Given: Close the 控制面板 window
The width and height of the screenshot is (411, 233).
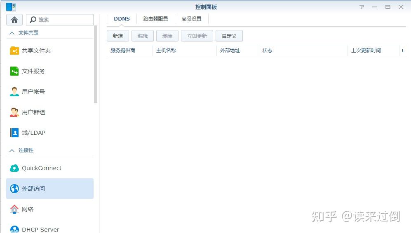Looking at the screenshot, I should [401, 7].
